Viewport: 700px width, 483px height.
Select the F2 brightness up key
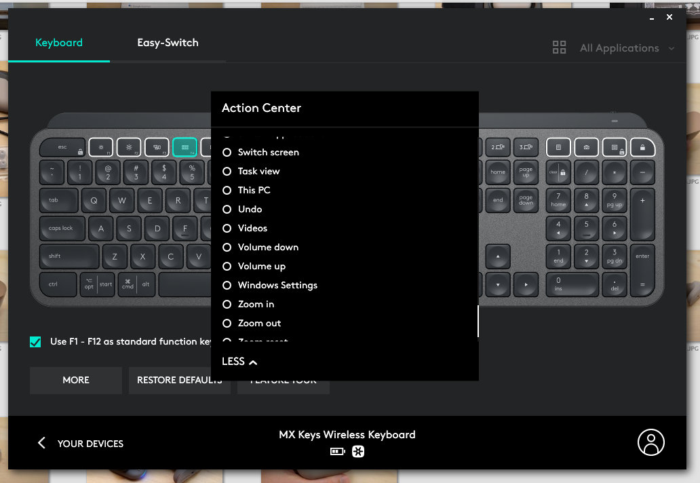129,147
